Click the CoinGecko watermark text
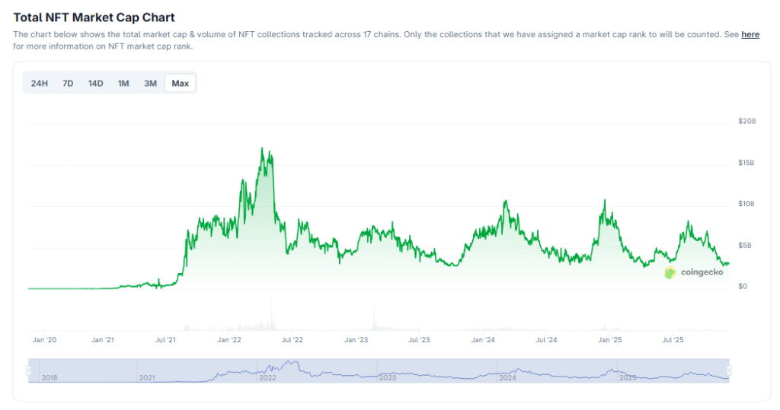780x410 pixels. (x=702, y=272)
